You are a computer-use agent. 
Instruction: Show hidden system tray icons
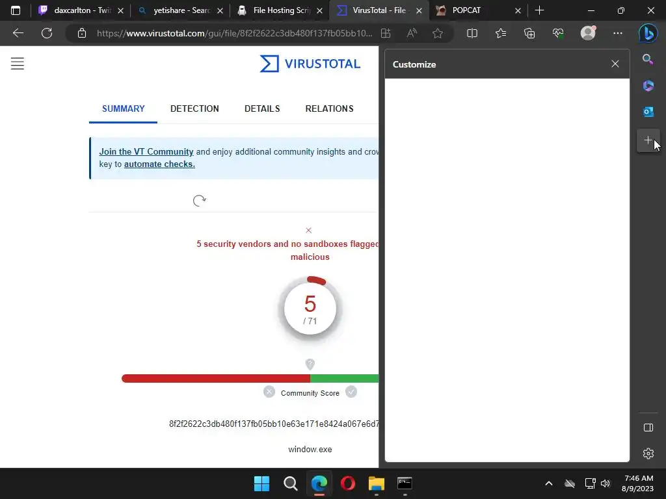[x=549, y=483]
